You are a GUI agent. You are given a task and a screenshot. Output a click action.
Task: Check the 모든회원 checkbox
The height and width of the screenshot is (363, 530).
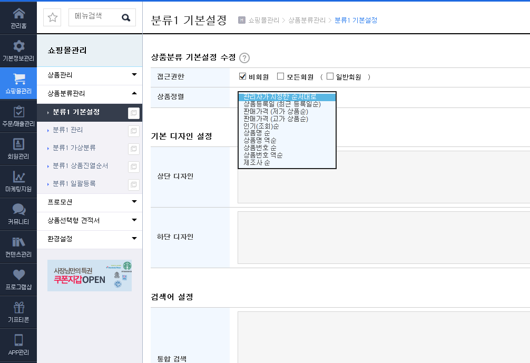(281, 76)
